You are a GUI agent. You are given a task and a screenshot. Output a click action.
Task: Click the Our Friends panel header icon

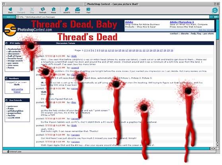[x=6, y=100]
